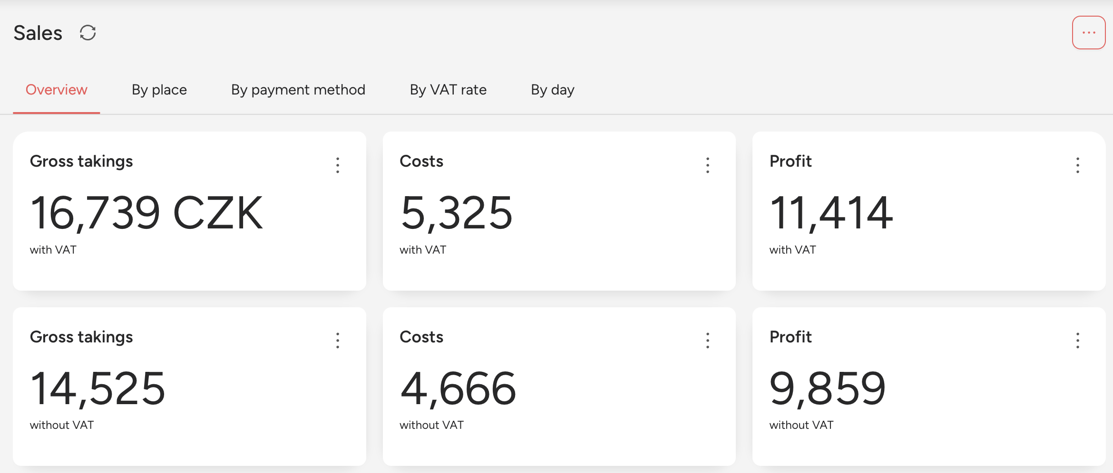Click the 11,414 profit with VAT value
The image size is (1113, 473).
(831, 213)
